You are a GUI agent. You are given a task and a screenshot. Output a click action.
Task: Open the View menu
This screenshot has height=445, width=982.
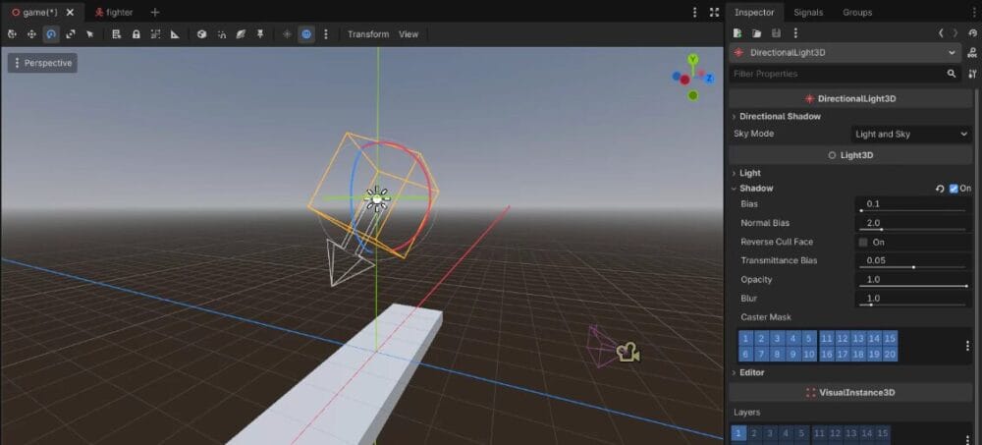(409, 34)
